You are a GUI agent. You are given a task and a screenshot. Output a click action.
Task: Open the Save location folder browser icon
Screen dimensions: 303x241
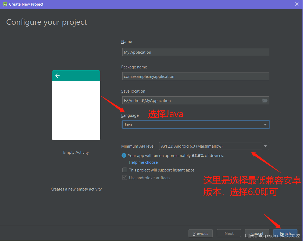(265, 100)
